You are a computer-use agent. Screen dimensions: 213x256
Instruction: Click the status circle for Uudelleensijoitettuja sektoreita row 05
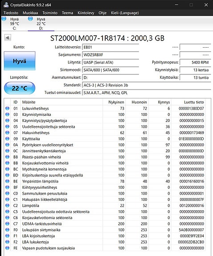tap(7, 126)
